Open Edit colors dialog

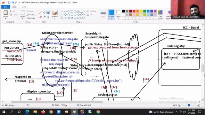point(160,15)
